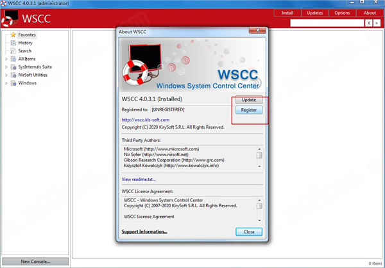
Task: Expand the Windows tree node
Action: click(x=6, y=83)
